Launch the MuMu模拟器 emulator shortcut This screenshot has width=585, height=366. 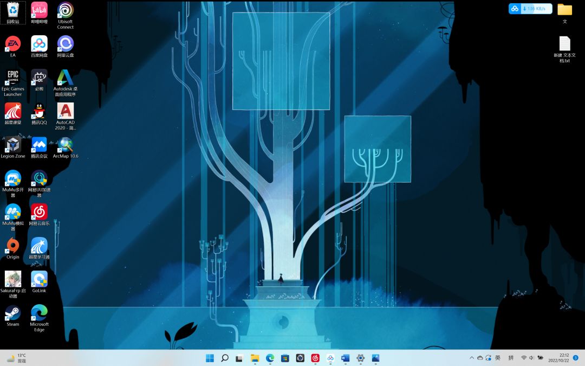(x=12, y=217)
